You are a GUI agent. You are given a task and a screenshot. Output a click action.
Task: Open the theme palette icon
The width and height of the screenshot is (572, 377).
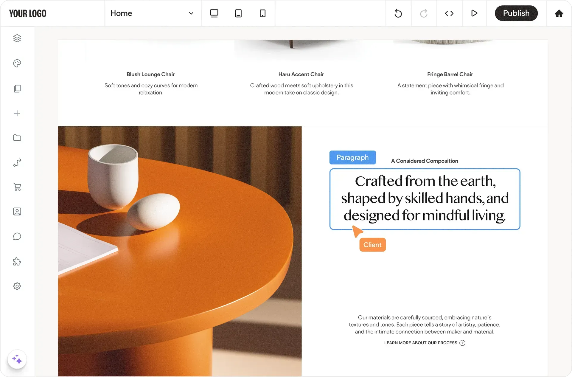[17, 63]
